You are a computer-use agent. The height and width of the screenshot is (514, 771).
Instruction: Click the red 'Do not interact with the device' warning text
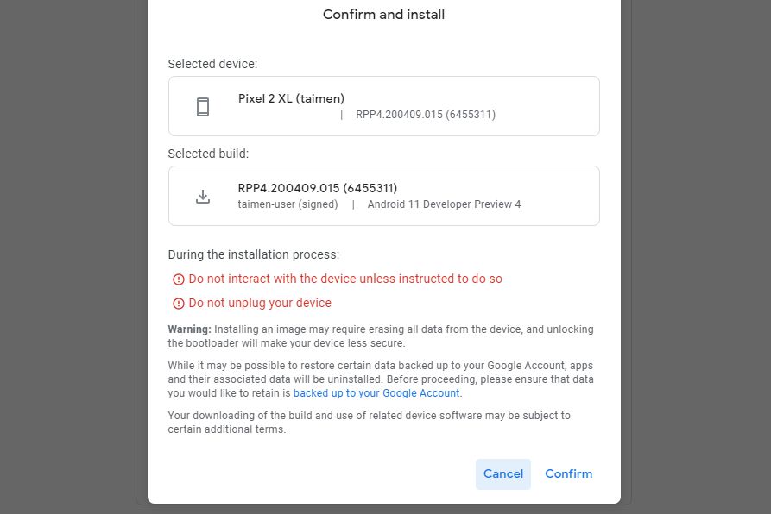coord(345,279)
